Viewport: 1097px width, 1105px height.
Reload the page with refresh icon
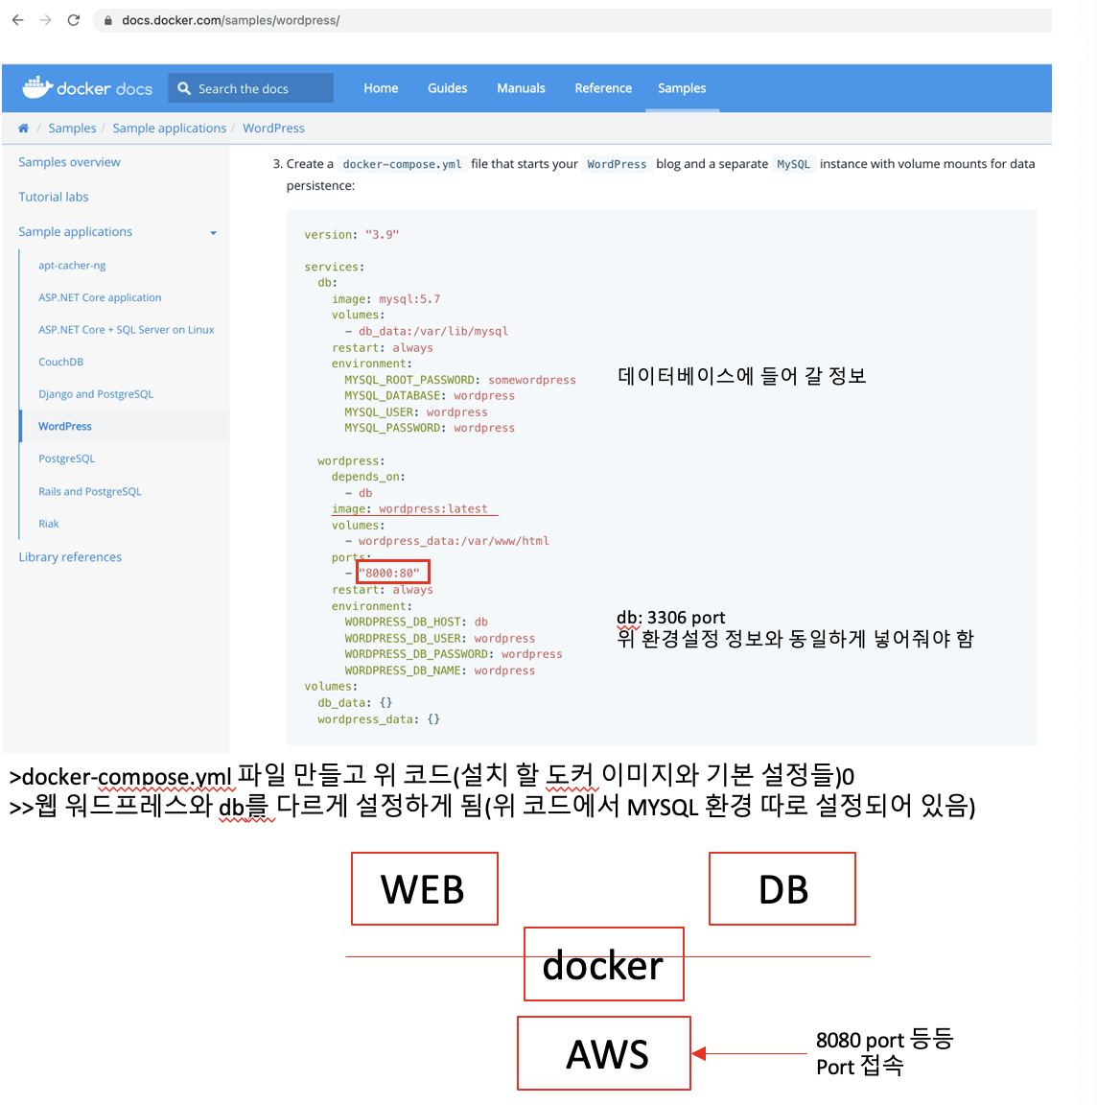click(x=73, y=20)
